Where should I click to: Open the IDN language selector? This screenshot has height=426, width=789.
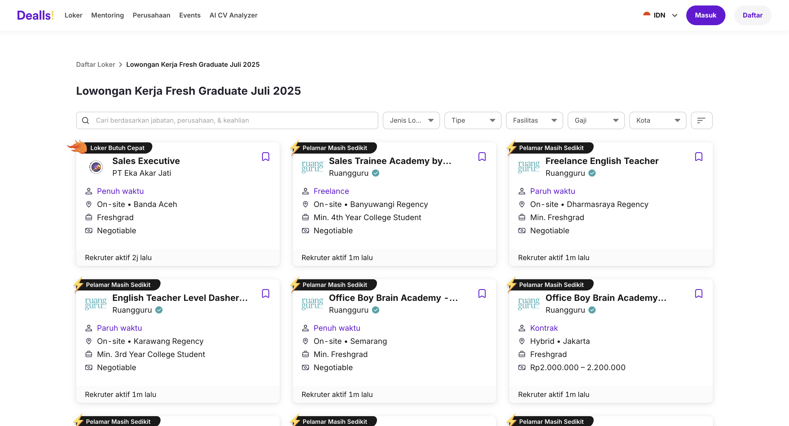[660, 15]
